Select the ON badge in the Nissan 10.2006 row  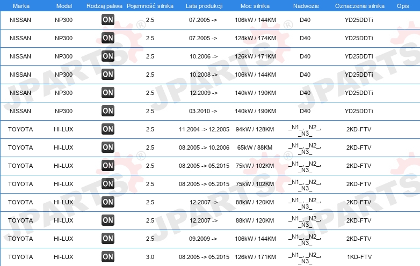coord(108,56)
